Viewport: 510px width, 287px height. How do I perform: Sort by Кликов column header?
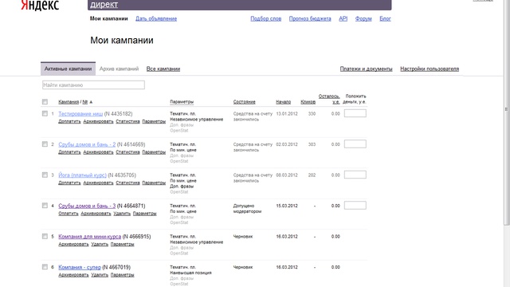pos(308,102)
